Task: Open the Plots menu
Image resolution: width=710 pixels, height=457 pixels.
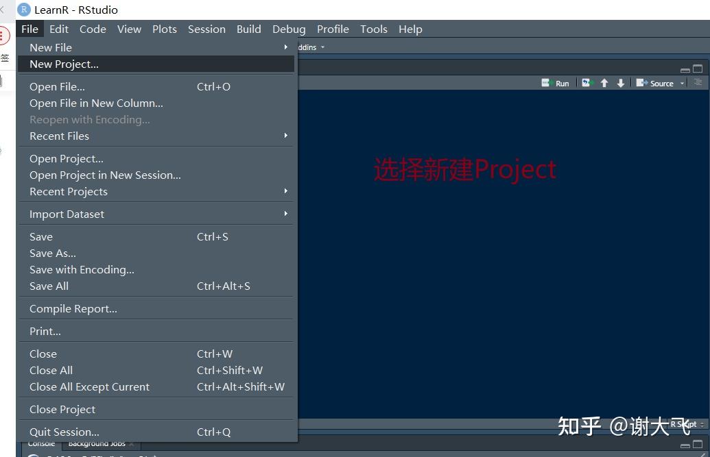Action: (x=165, y=29)
